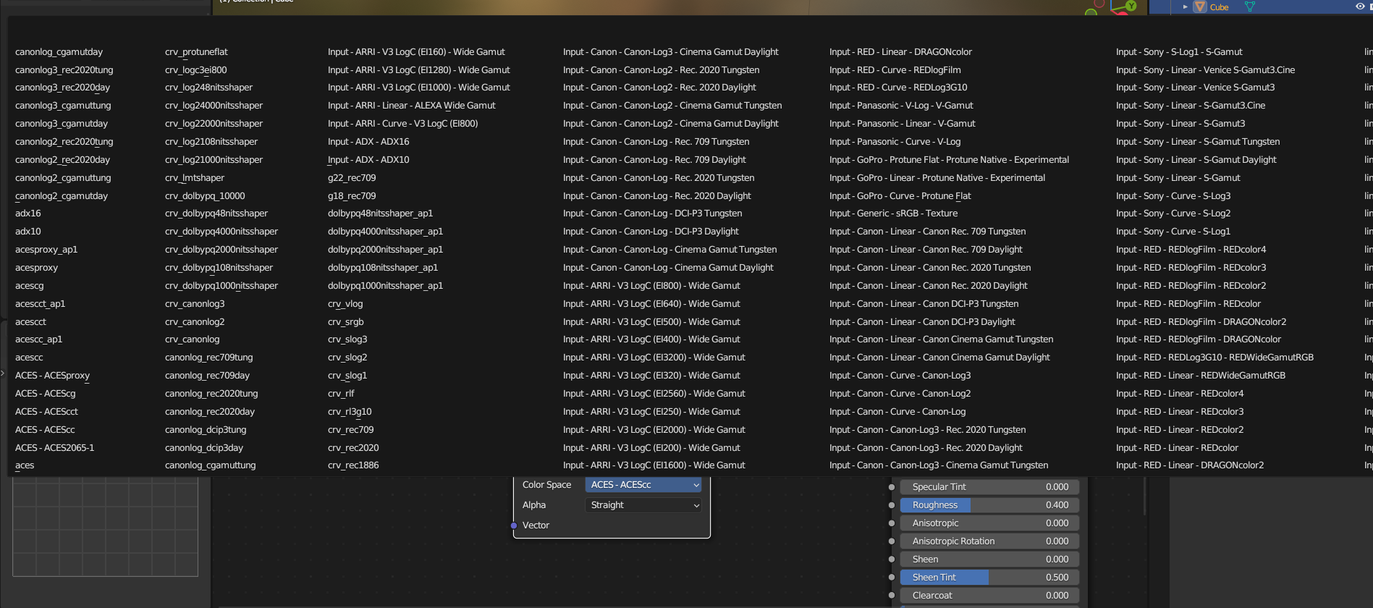Viewport: 1373px width, 608px height.
Task: Choose Input - Panasonic - V-Log - V-Gamut
Action: (x=901, y=106)
